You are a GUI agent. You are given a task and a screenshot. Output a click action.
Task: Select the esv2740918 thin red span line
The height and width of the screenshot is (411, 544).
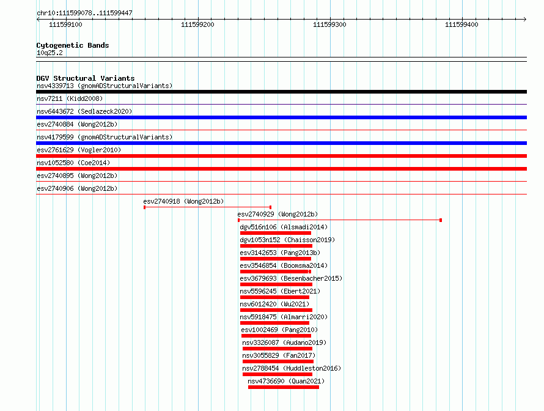point(207,207)
